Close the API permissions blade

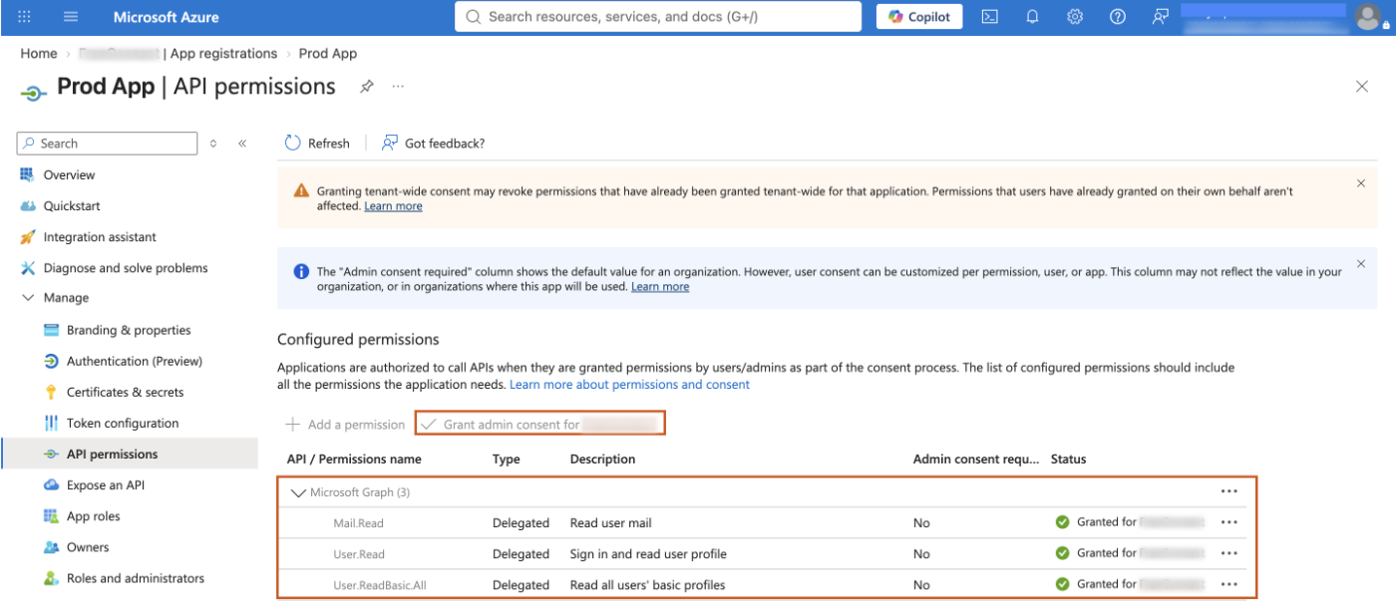pyautogui.click(x=1362, y=87)
